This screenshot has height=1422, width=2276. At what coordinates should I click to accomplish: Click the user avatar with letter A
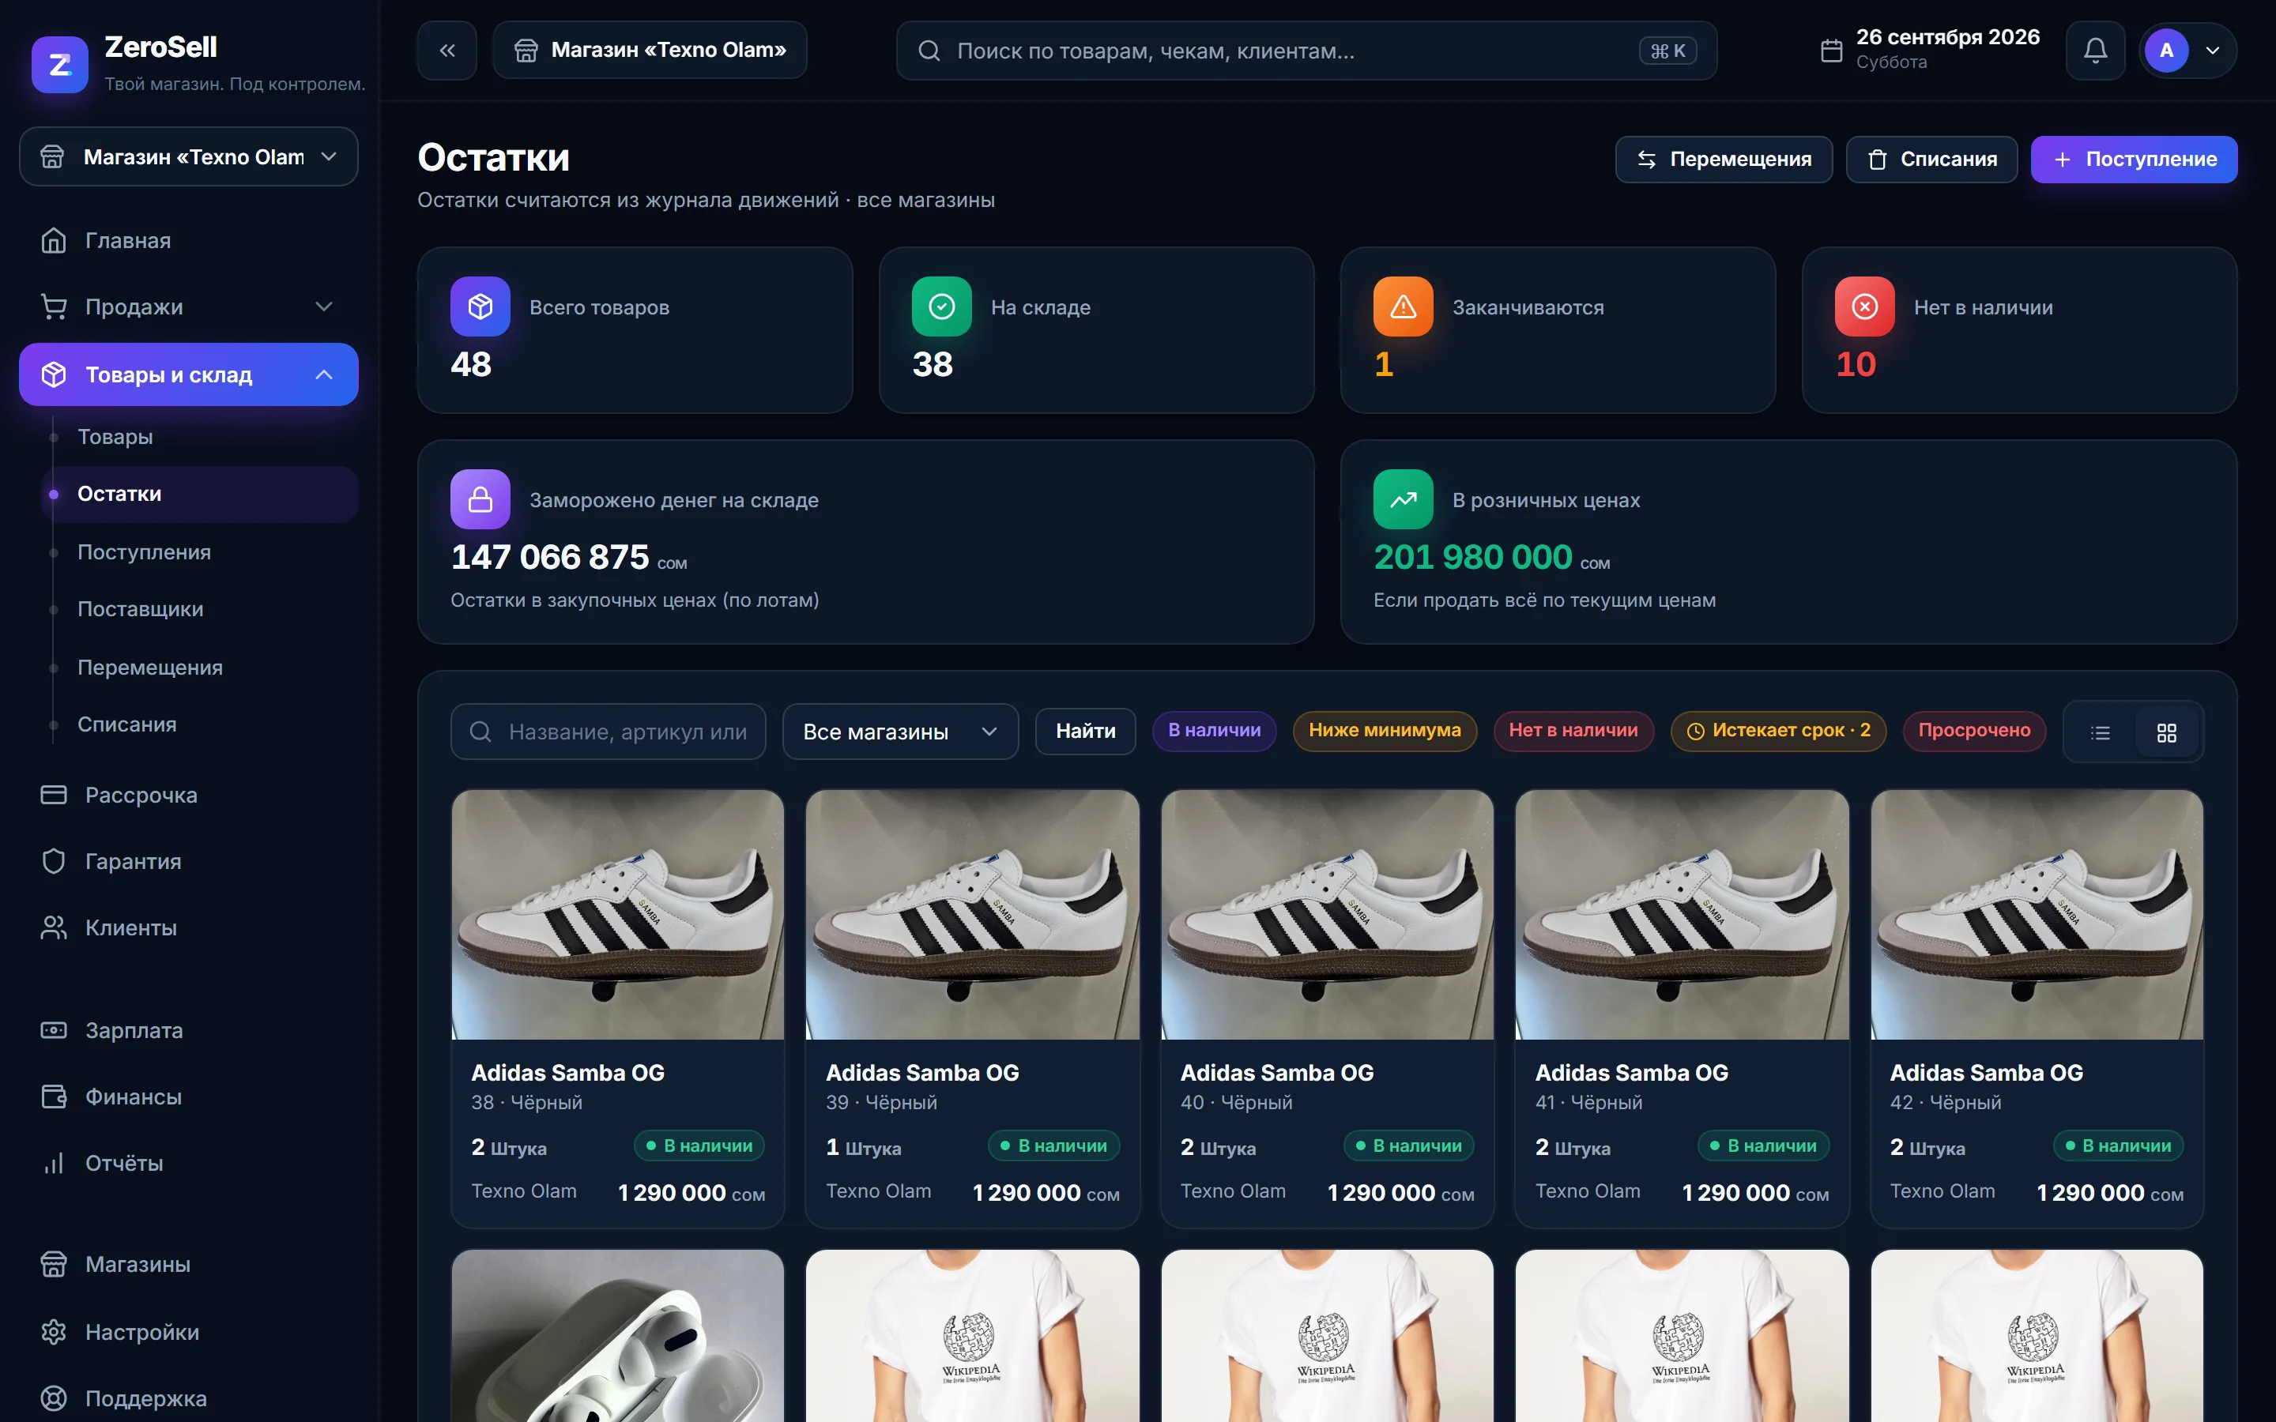click(x=2166, y=51)
